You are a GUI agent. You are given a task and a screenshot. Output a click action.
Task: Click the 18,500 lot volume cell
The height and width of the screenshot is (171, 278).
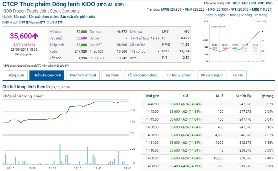[x=218, y=158]
